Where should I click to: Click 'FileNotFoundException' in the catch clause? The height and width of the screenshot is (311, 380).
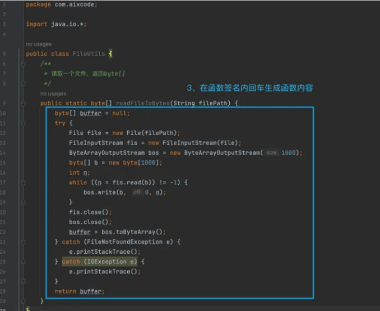coord(124,242)
